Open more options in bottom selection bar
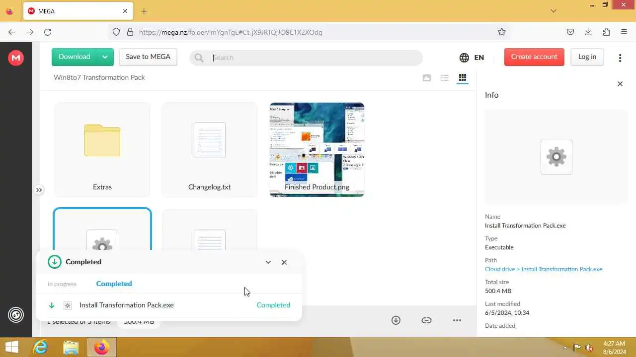 click(457, 320)
